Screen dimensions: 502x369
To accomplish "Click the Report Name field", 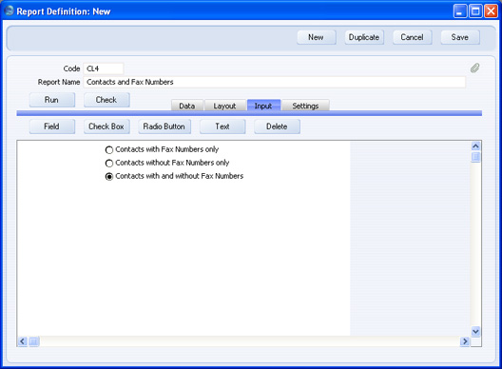I will (x=275, y=82).
